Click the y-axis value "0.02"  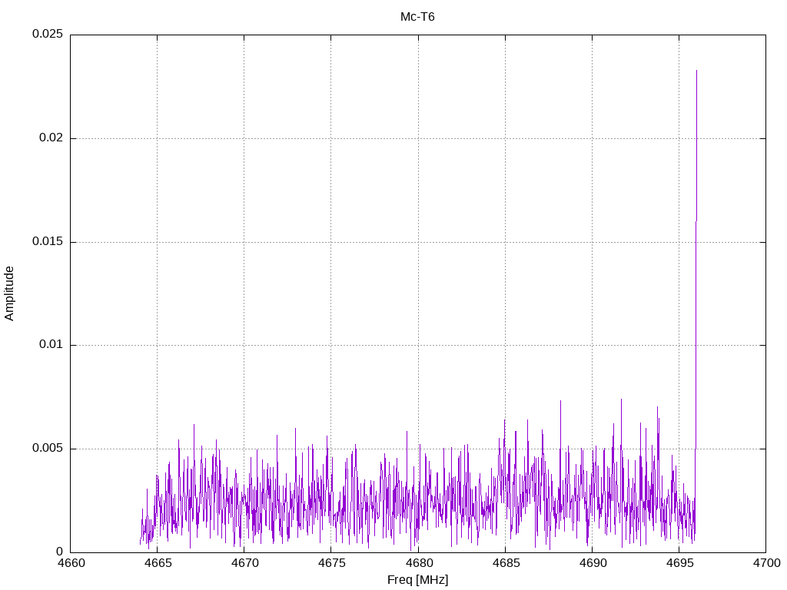[x=51, y=138]
